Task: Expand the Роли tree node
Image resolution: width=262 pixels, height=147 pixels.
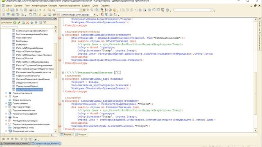Action: (6, 96)
